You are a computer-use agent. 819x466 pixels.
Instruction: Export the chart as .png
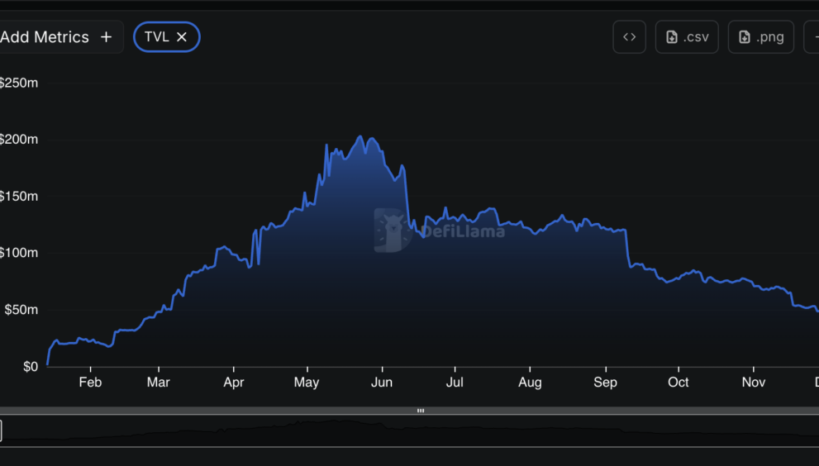coord(760,37)
